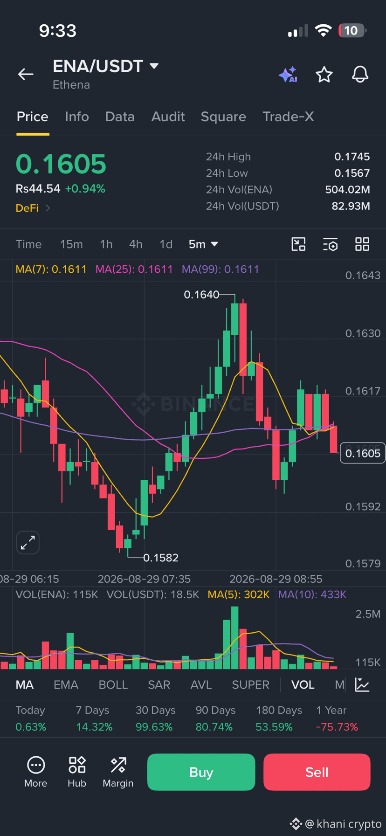Tap the red Sell button

(x=317, y=772)
